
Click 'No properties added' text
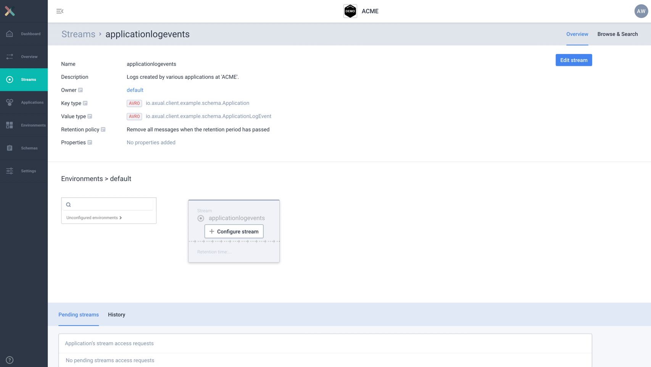click(x=151, y=143)
